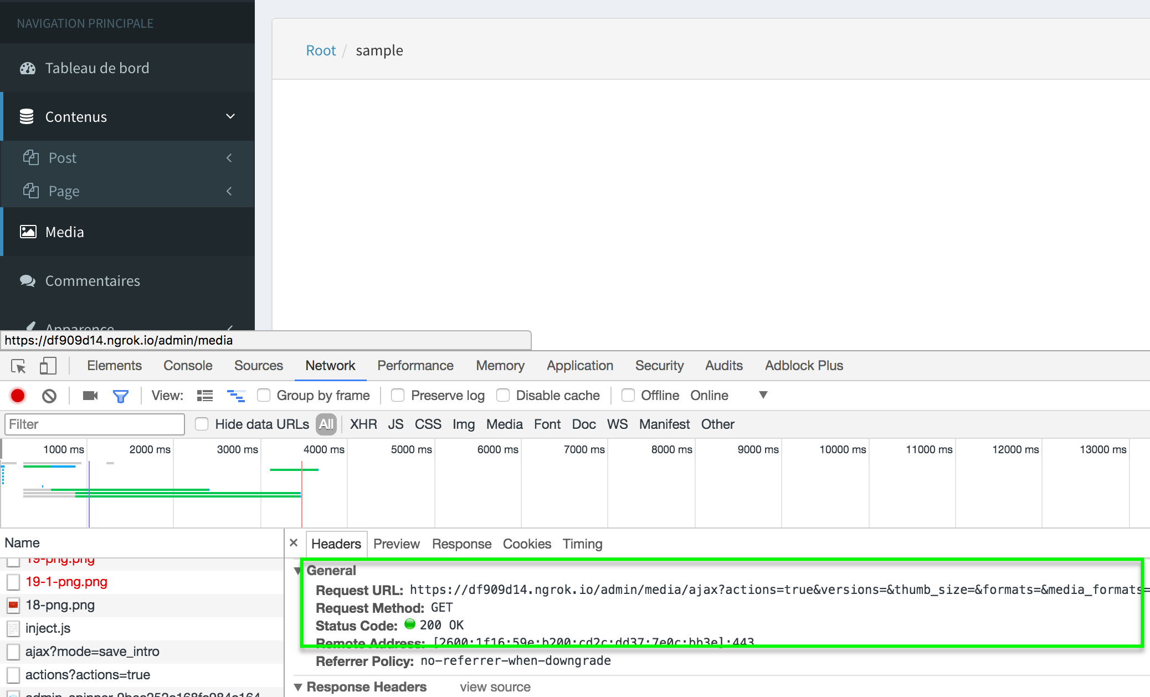Click the red record network log button

click(x=17, y=395)
